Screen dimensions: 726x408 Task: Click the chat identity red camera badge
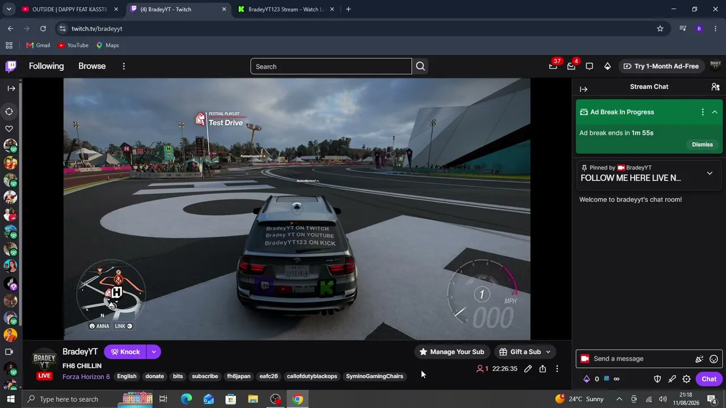click(x=585, y=359)
